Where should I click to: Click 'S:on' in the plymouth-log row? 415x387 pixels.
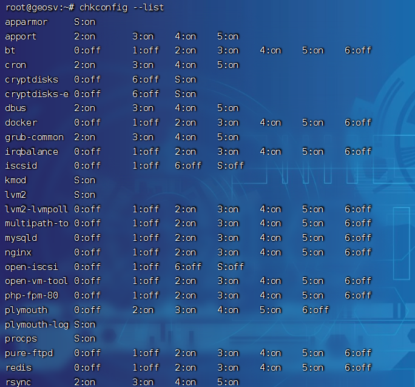pos(85,325)
